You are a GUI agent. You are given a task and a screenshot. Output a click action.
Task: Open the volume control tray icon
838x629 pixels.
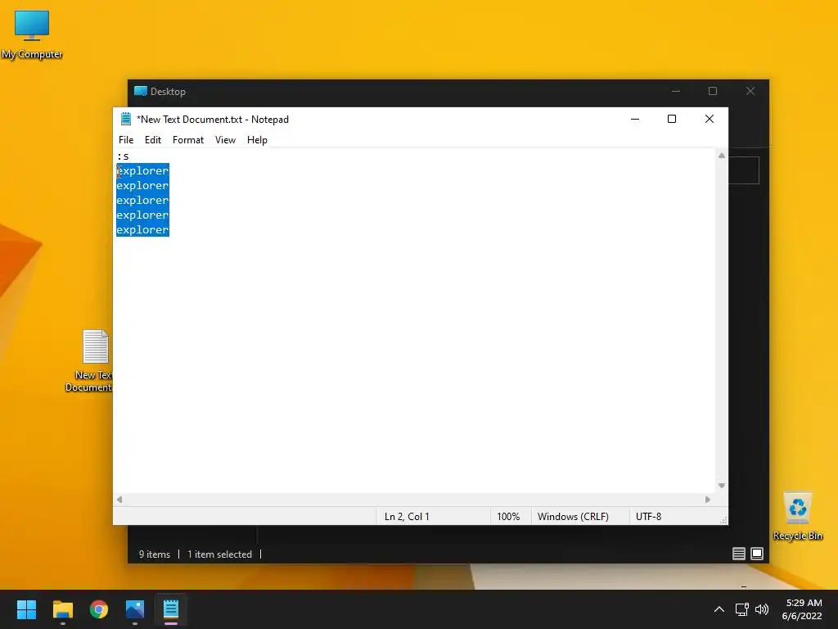pos(762,609)
